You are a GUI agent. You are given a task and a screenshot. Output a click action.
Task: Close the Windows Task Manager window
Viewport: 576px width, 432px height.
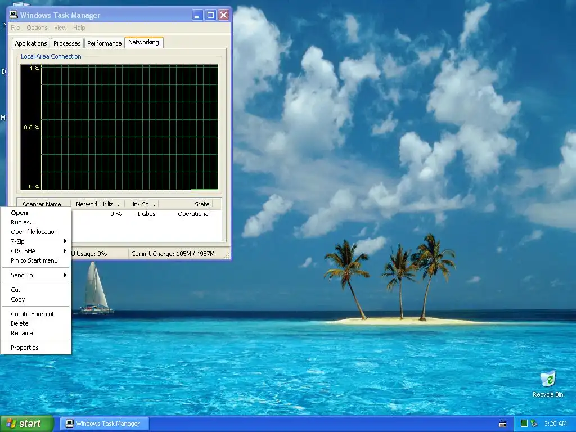coord(223,15)
